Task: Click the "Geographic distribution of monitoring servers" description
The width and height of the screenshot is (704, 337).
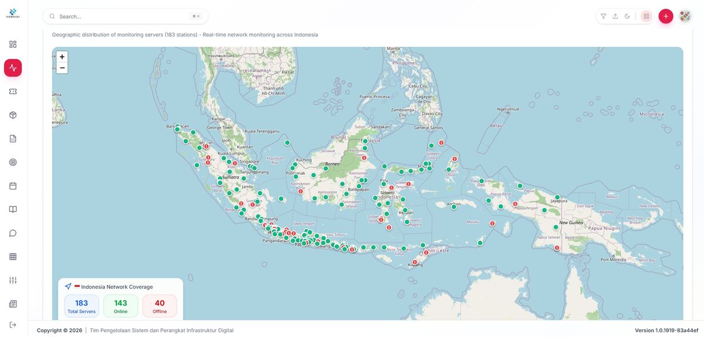Action: (x=185, y=35)
